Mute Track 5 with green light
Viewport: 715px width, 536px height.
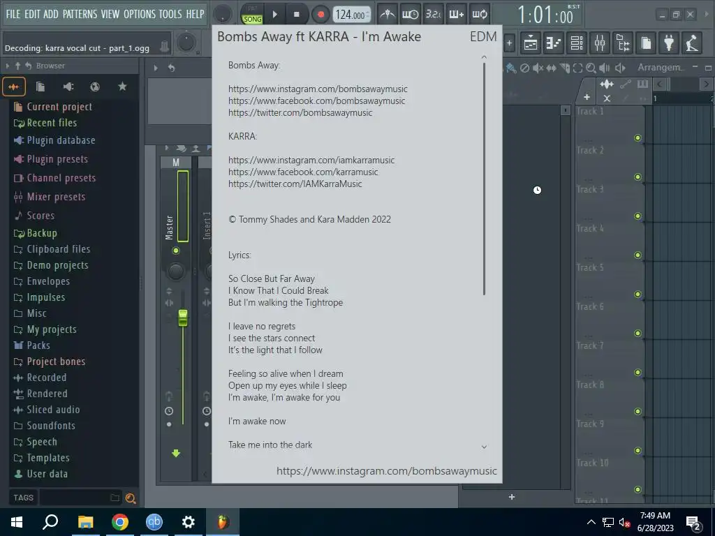638,294
